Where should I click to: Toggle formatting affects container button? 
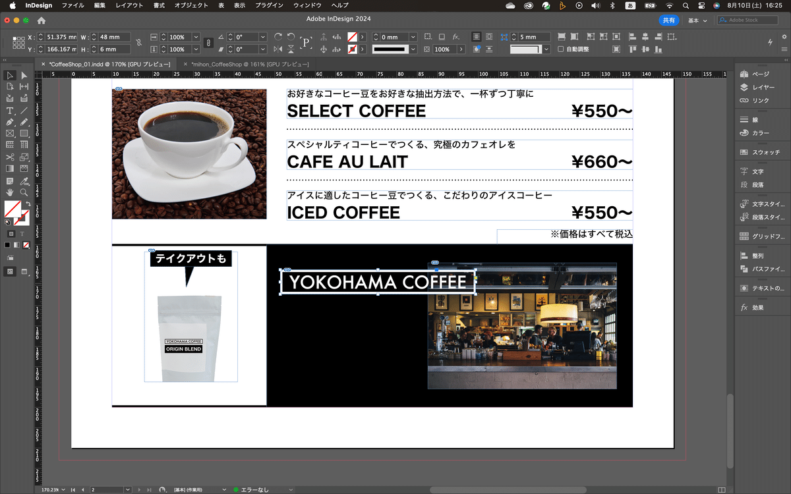pos(11,233)
